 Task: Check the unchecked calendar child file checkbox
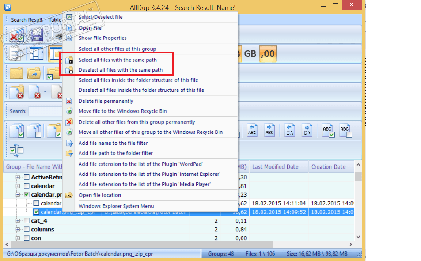(x=36, y=203)
